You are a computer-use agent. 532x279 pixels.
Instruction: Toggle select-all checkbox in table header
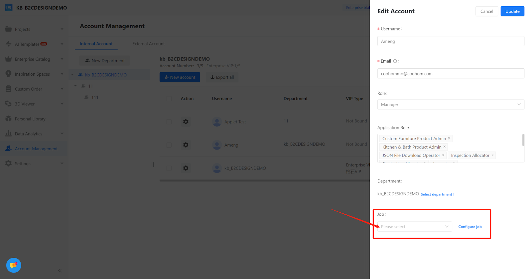coord(169,99)
